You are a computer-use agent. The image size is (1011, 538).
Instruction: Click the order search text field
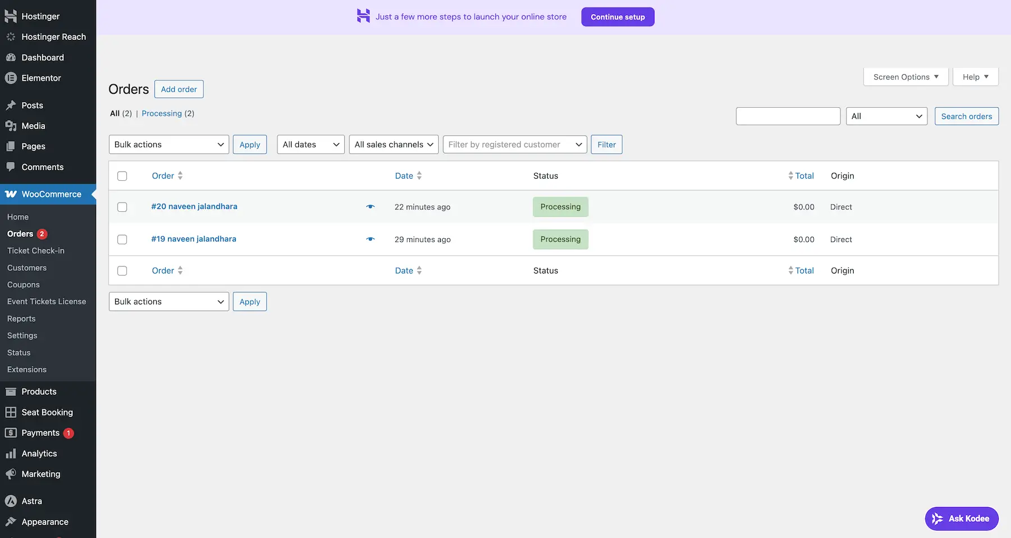pos(787,116)
